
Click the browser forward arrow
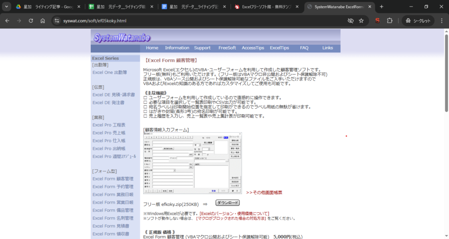click(x=19, y=21)
